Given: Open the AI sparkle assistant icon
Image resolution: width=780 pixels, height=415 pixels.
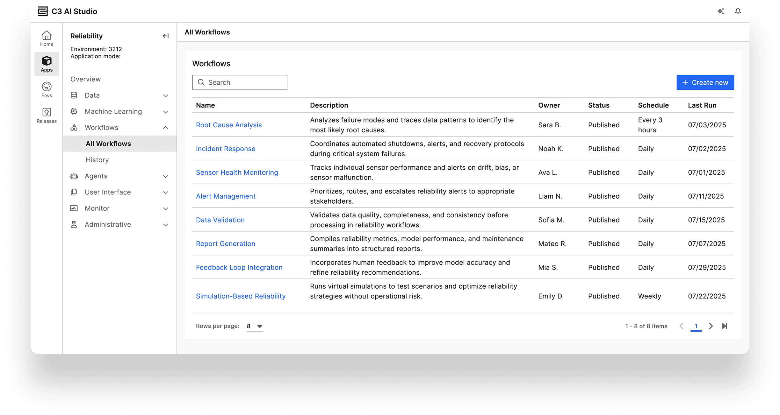Looking at the screenshot, I should pos(721,11).
